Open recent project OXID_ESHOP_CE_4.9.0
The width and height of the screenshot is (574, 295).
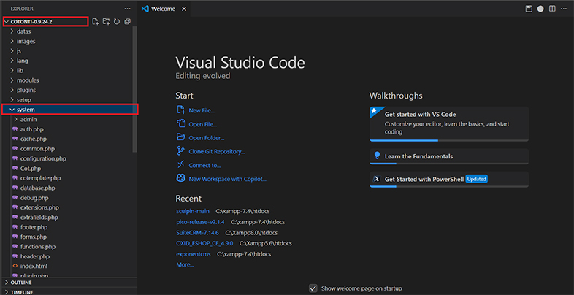(204, 243)
